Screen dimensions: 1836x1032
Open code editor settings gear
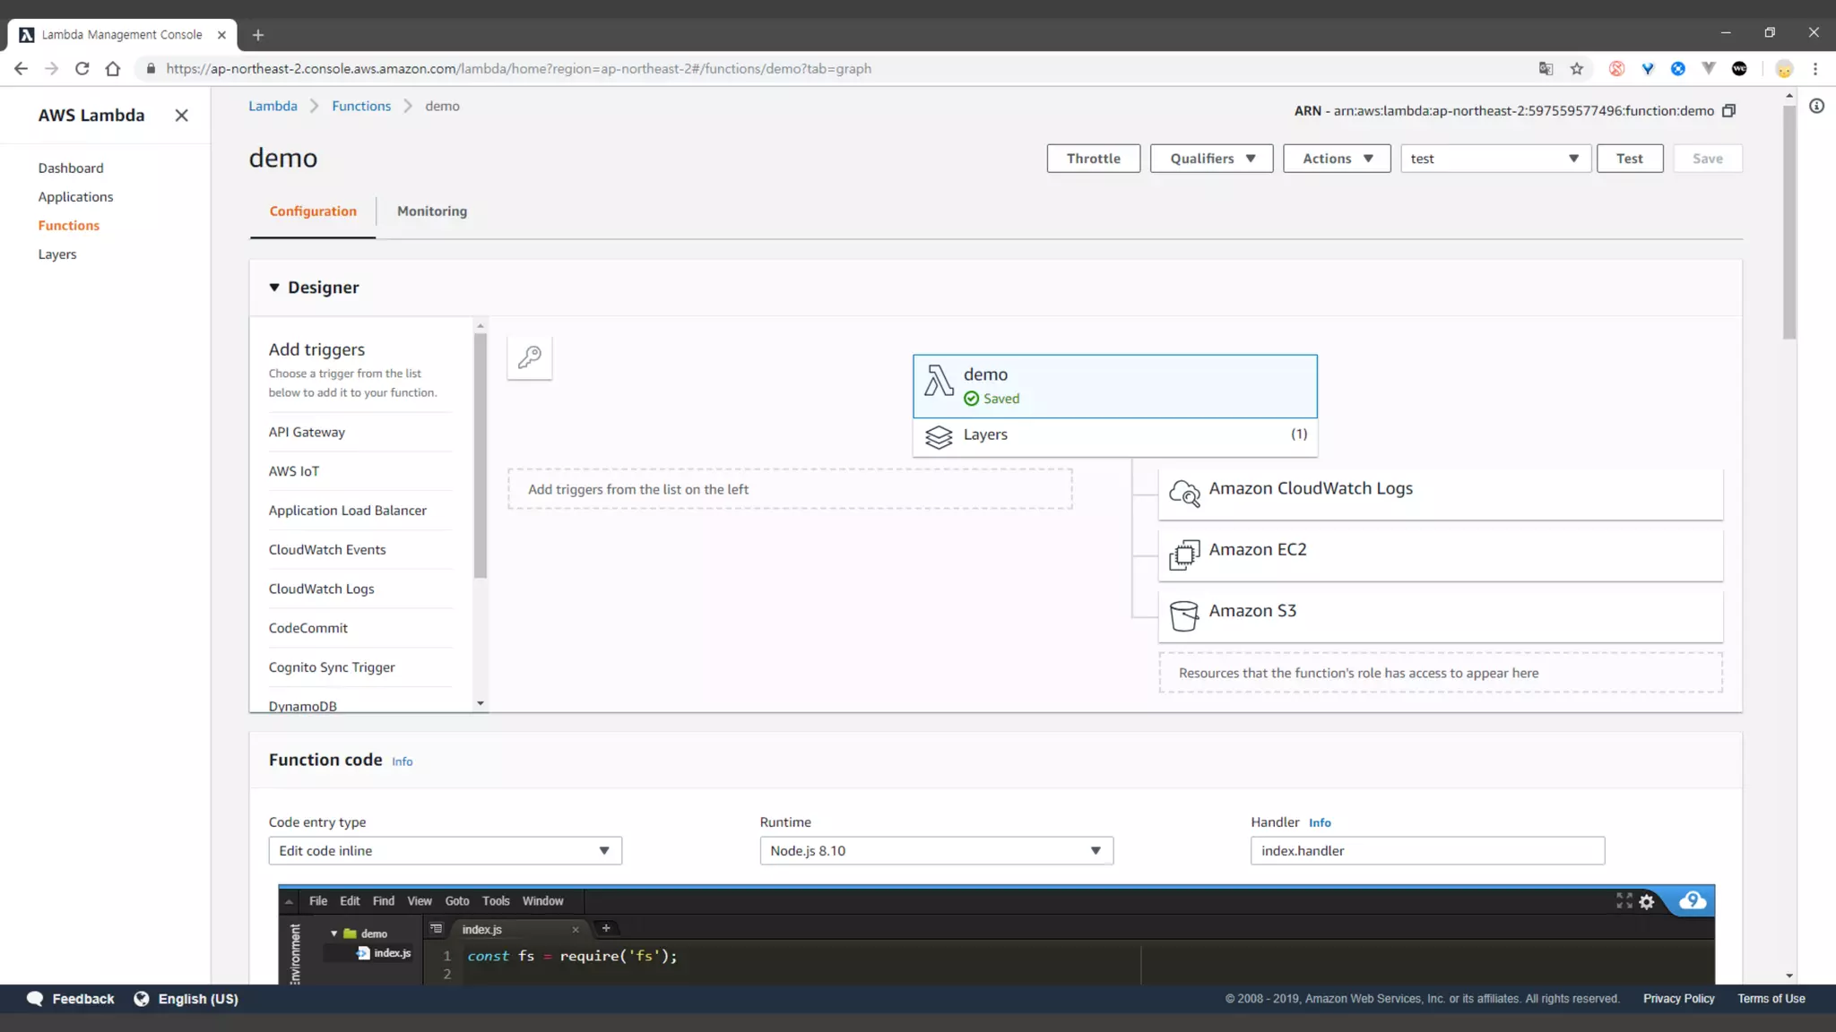pos(1647,902)
